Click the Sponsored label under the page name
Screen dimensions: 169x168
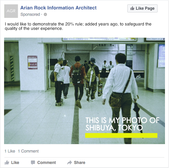click(30, 14)
